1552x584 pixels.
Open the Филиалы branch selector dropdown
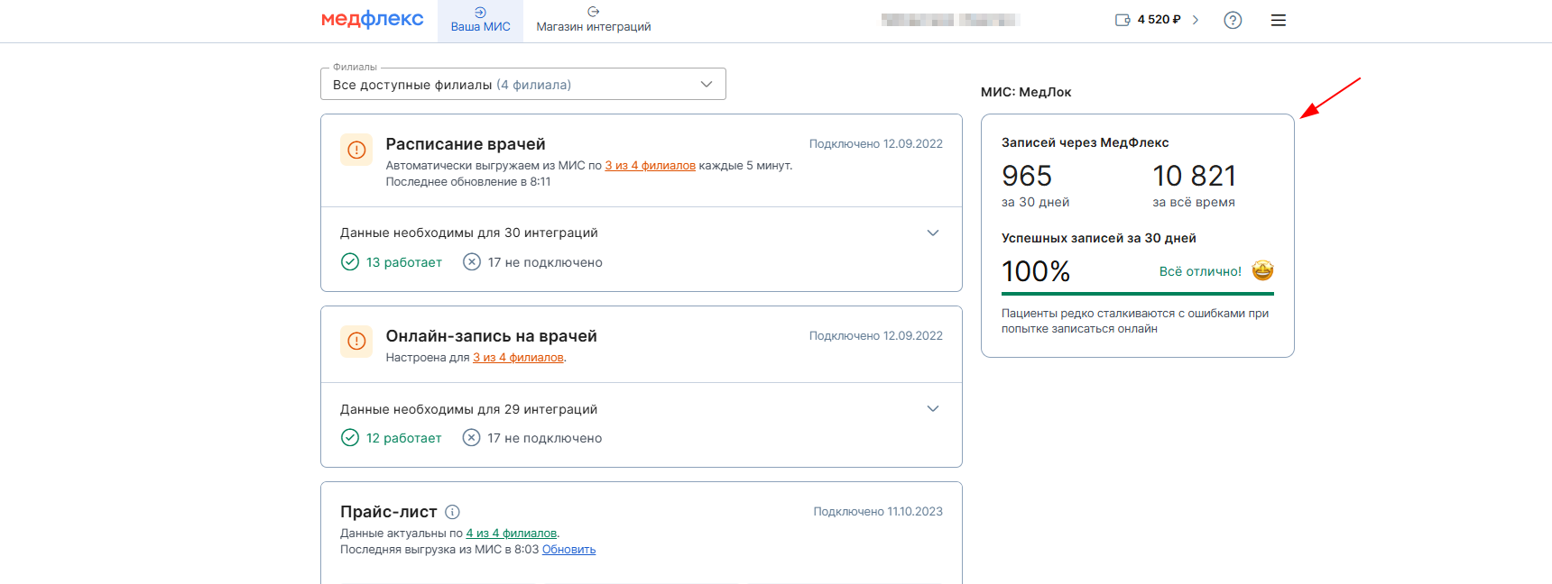(x=523, y=84)
